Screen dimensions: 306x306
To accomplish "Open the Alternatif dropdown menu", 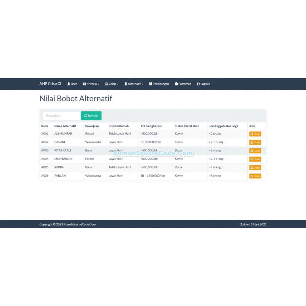I will pos(134,84).
